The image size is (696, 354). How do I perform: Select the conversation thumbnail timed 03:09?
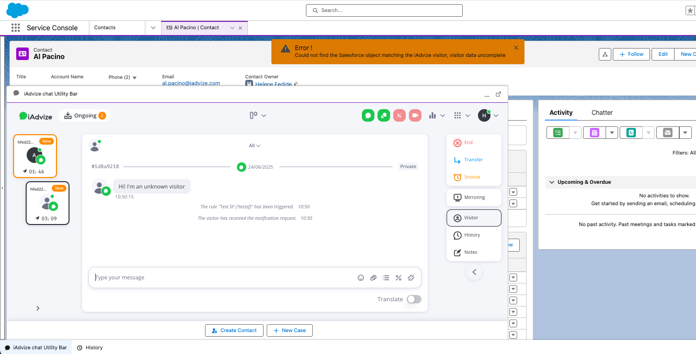48,203
